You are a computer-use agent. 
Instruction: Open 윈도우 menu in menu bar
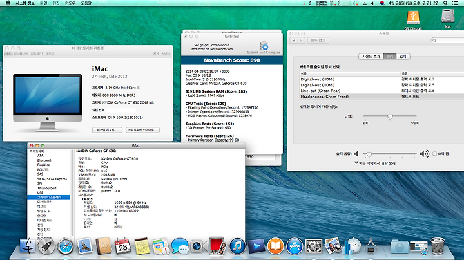coord(70,3)
